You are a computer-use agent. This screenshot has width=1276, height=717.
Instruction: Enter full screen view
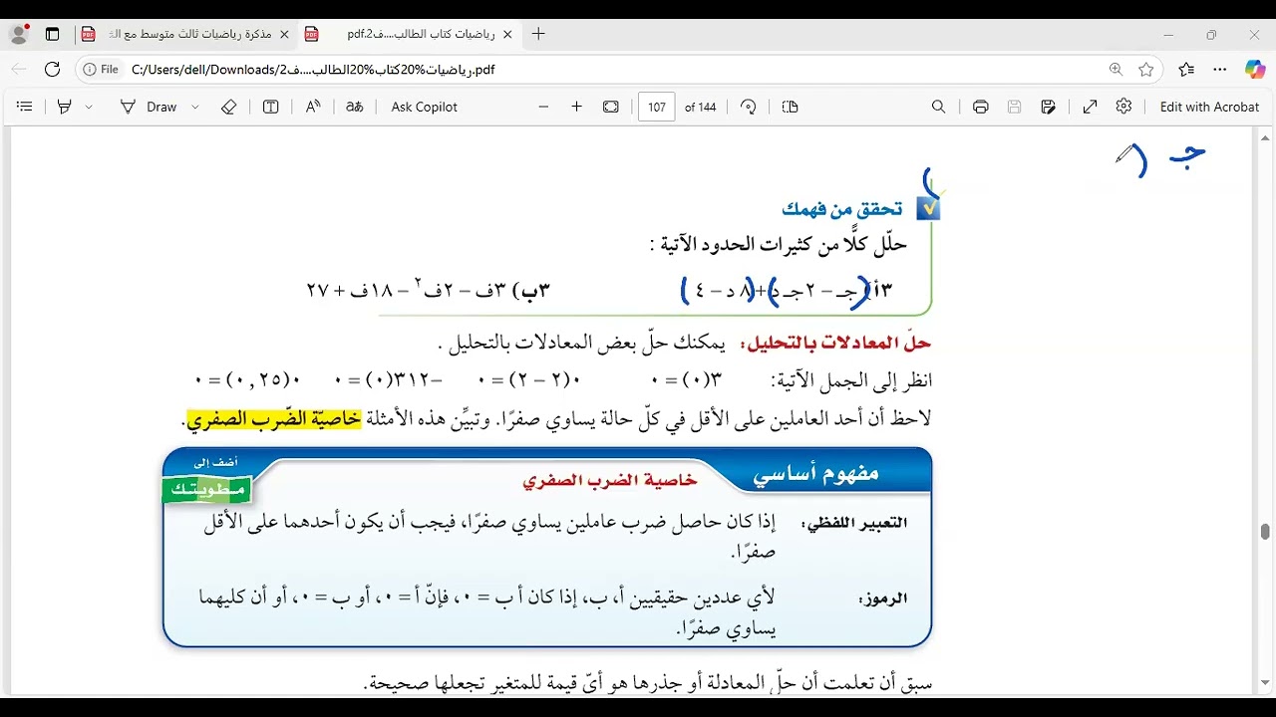click(1090, 107)
